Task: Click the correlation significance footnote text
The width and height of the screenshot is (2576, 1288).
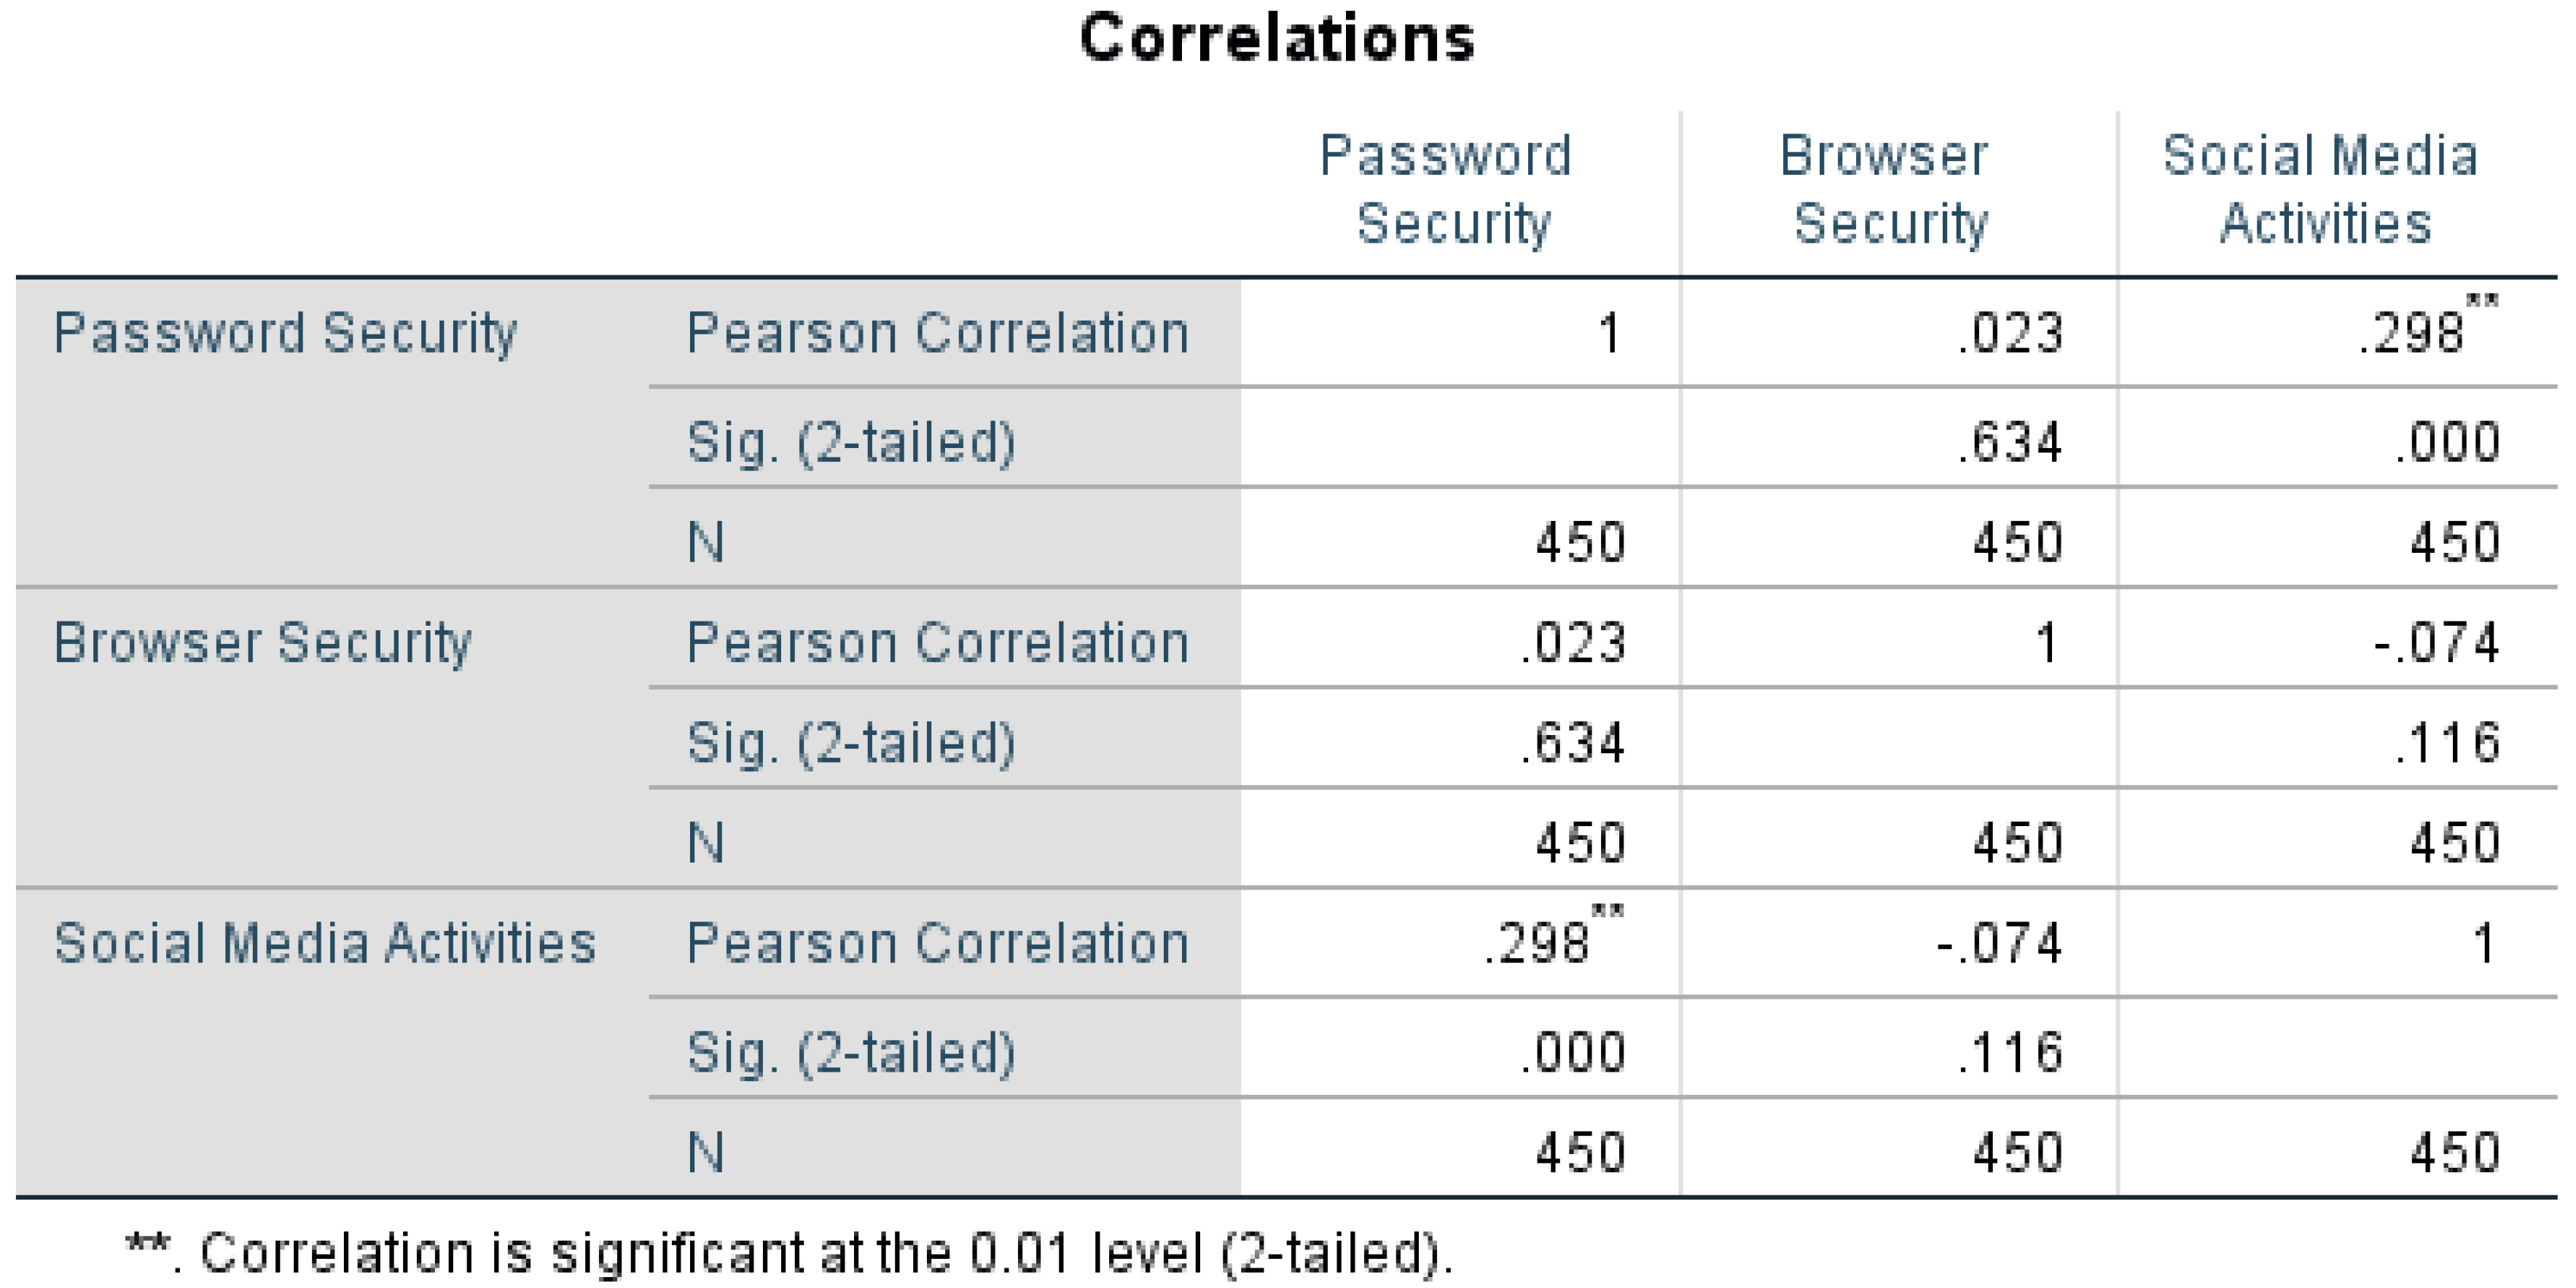Action: pyautogui.click(x=790, y=1252)
